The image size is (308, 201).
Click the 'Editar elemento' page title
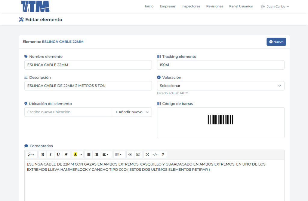click(x=44, y=20)
